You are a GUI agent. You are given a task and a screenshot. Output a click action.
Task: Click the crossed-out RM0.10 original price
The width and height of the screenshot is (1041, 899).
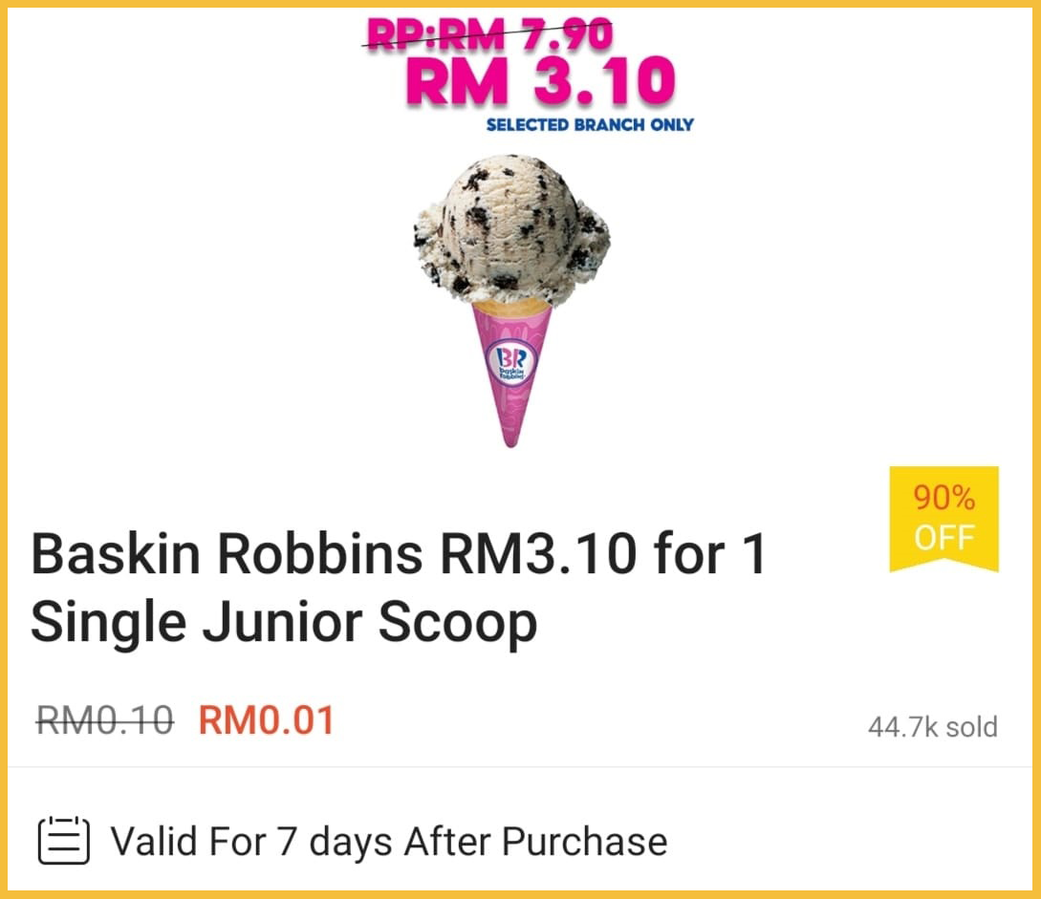[105, 720]
